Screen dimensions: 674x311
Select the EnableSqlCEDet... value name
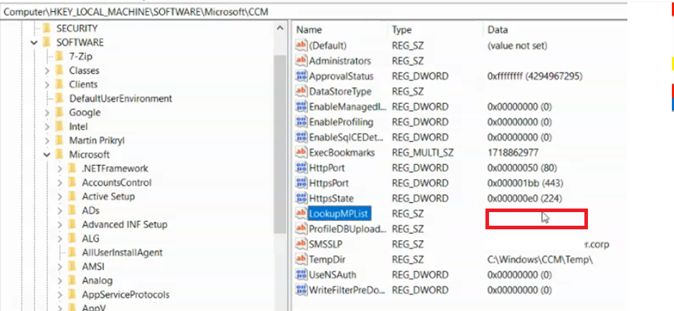pos(346,138)
